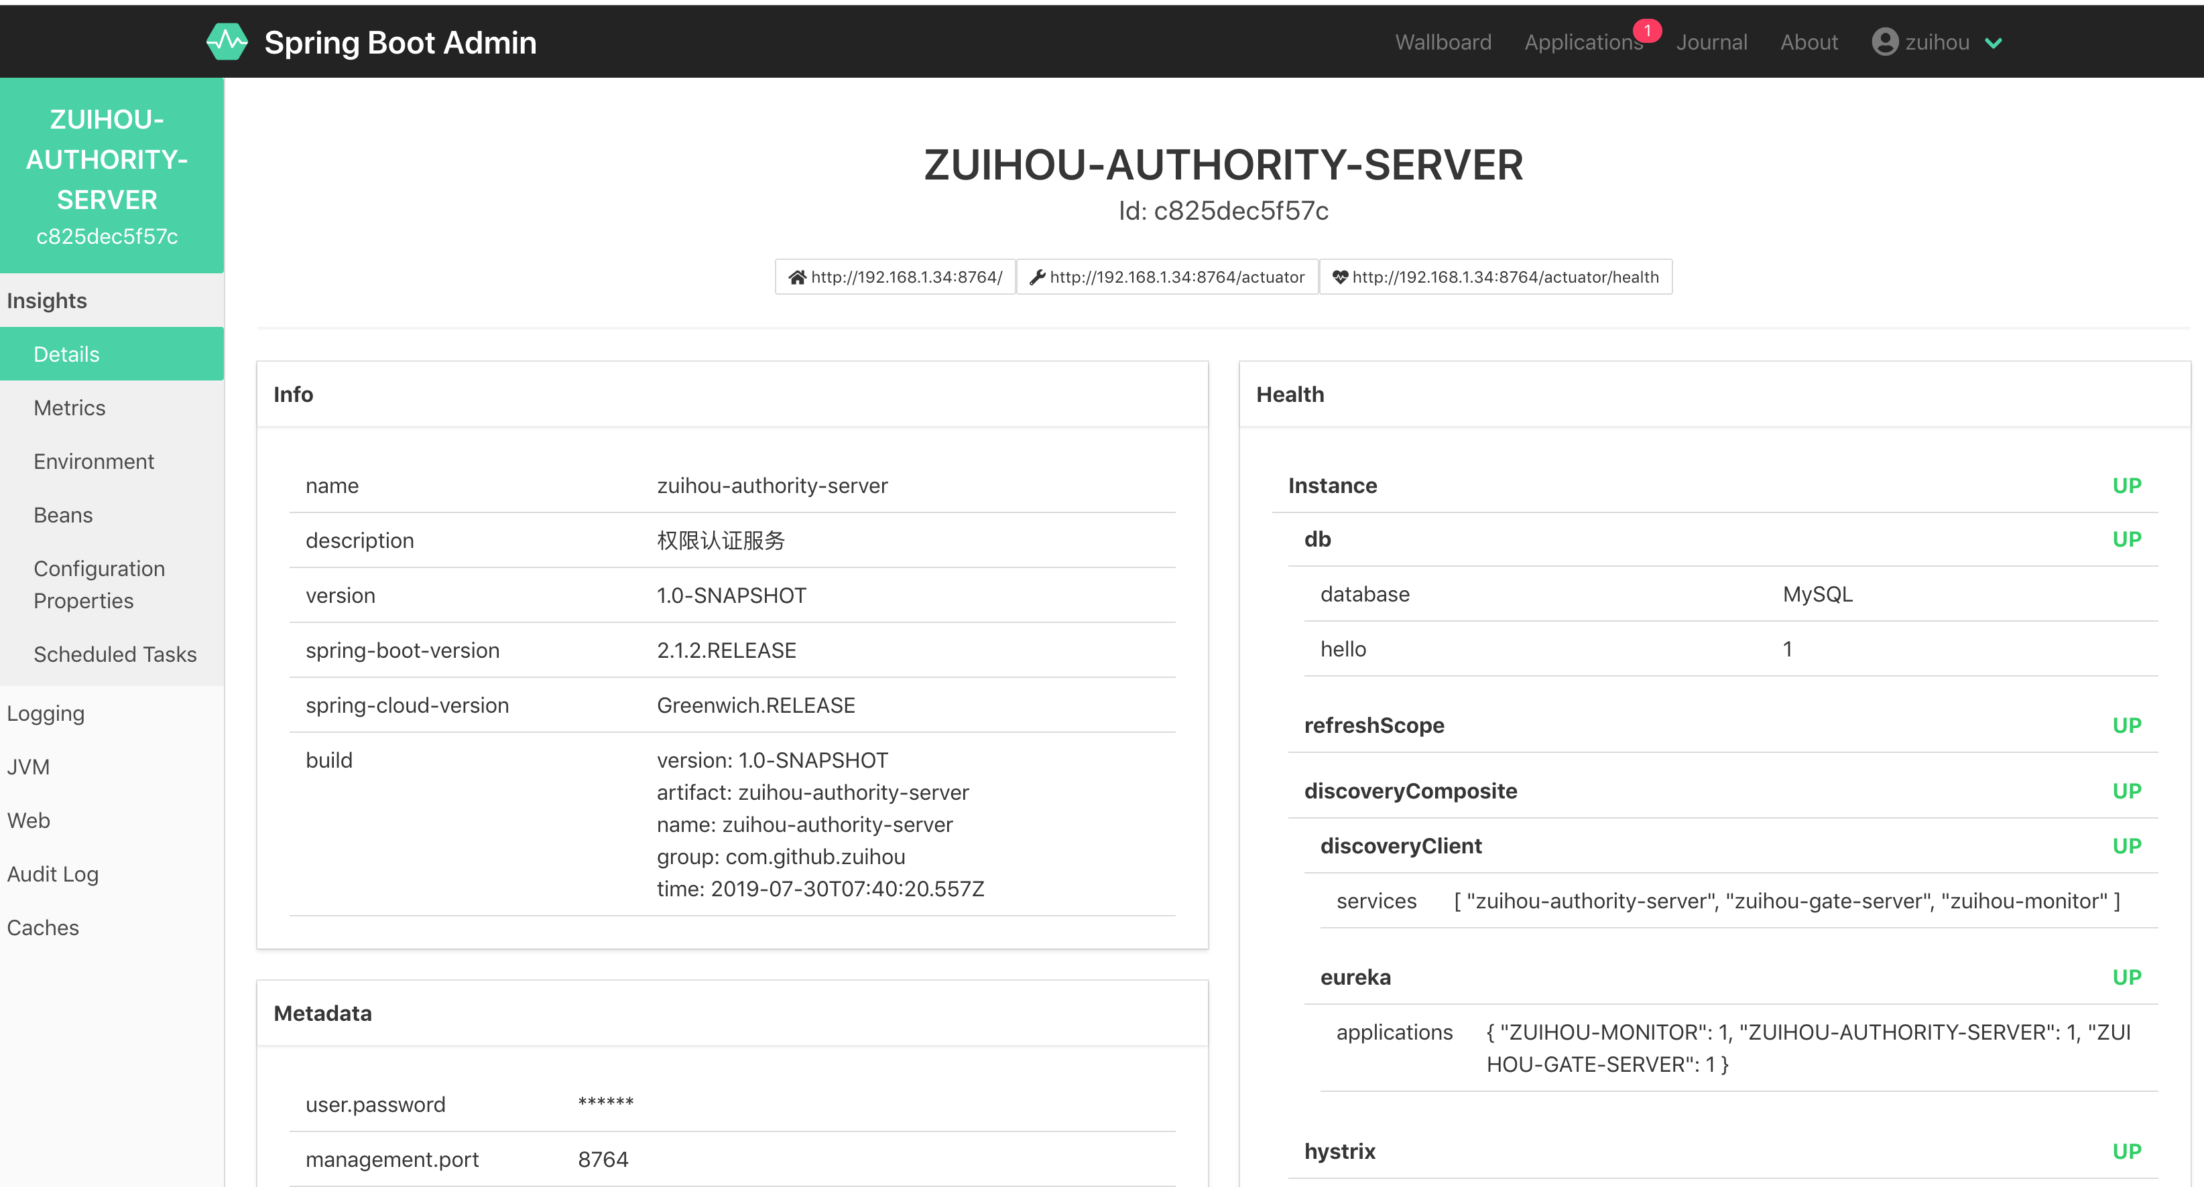The width and height of the screenshot is (2204, 1187).
Task: Click the Spring Boot Admin heartbeat logo
Action: [x=227, y=42]
